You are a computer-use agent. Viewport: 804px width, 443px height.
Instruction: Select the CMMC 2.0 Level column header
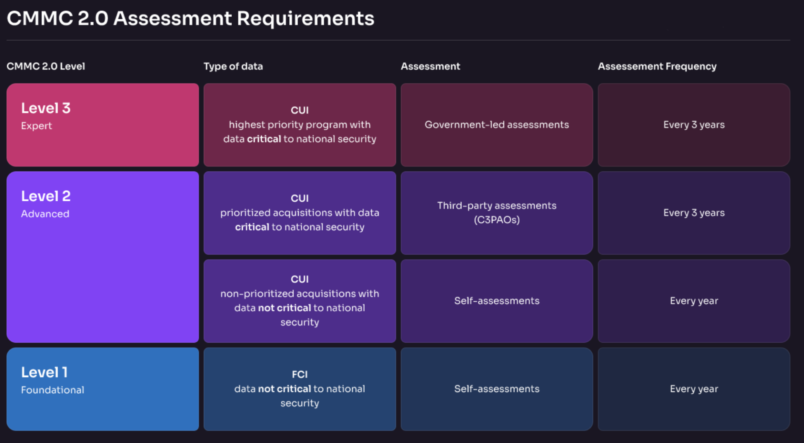(x=46, y=66)
